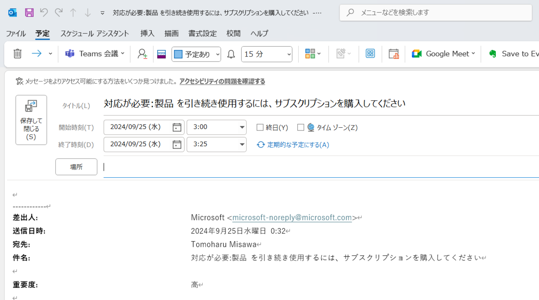Open the 描画 tab
This screenshot has width=539, height=300.
[x=172, y=33]
